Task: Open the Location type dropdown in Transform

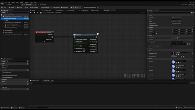Action: (x=152, y=30)
